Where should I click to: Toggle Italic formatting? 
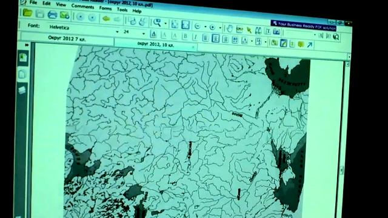pos(195,38)
